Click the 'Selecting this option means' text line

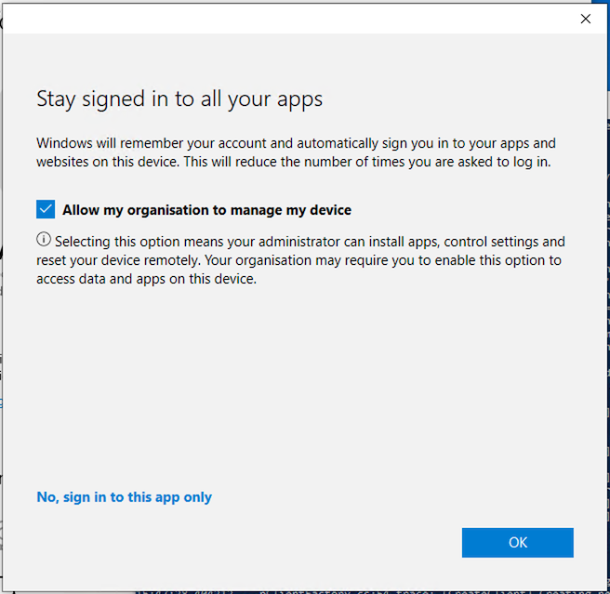[307, 242]
